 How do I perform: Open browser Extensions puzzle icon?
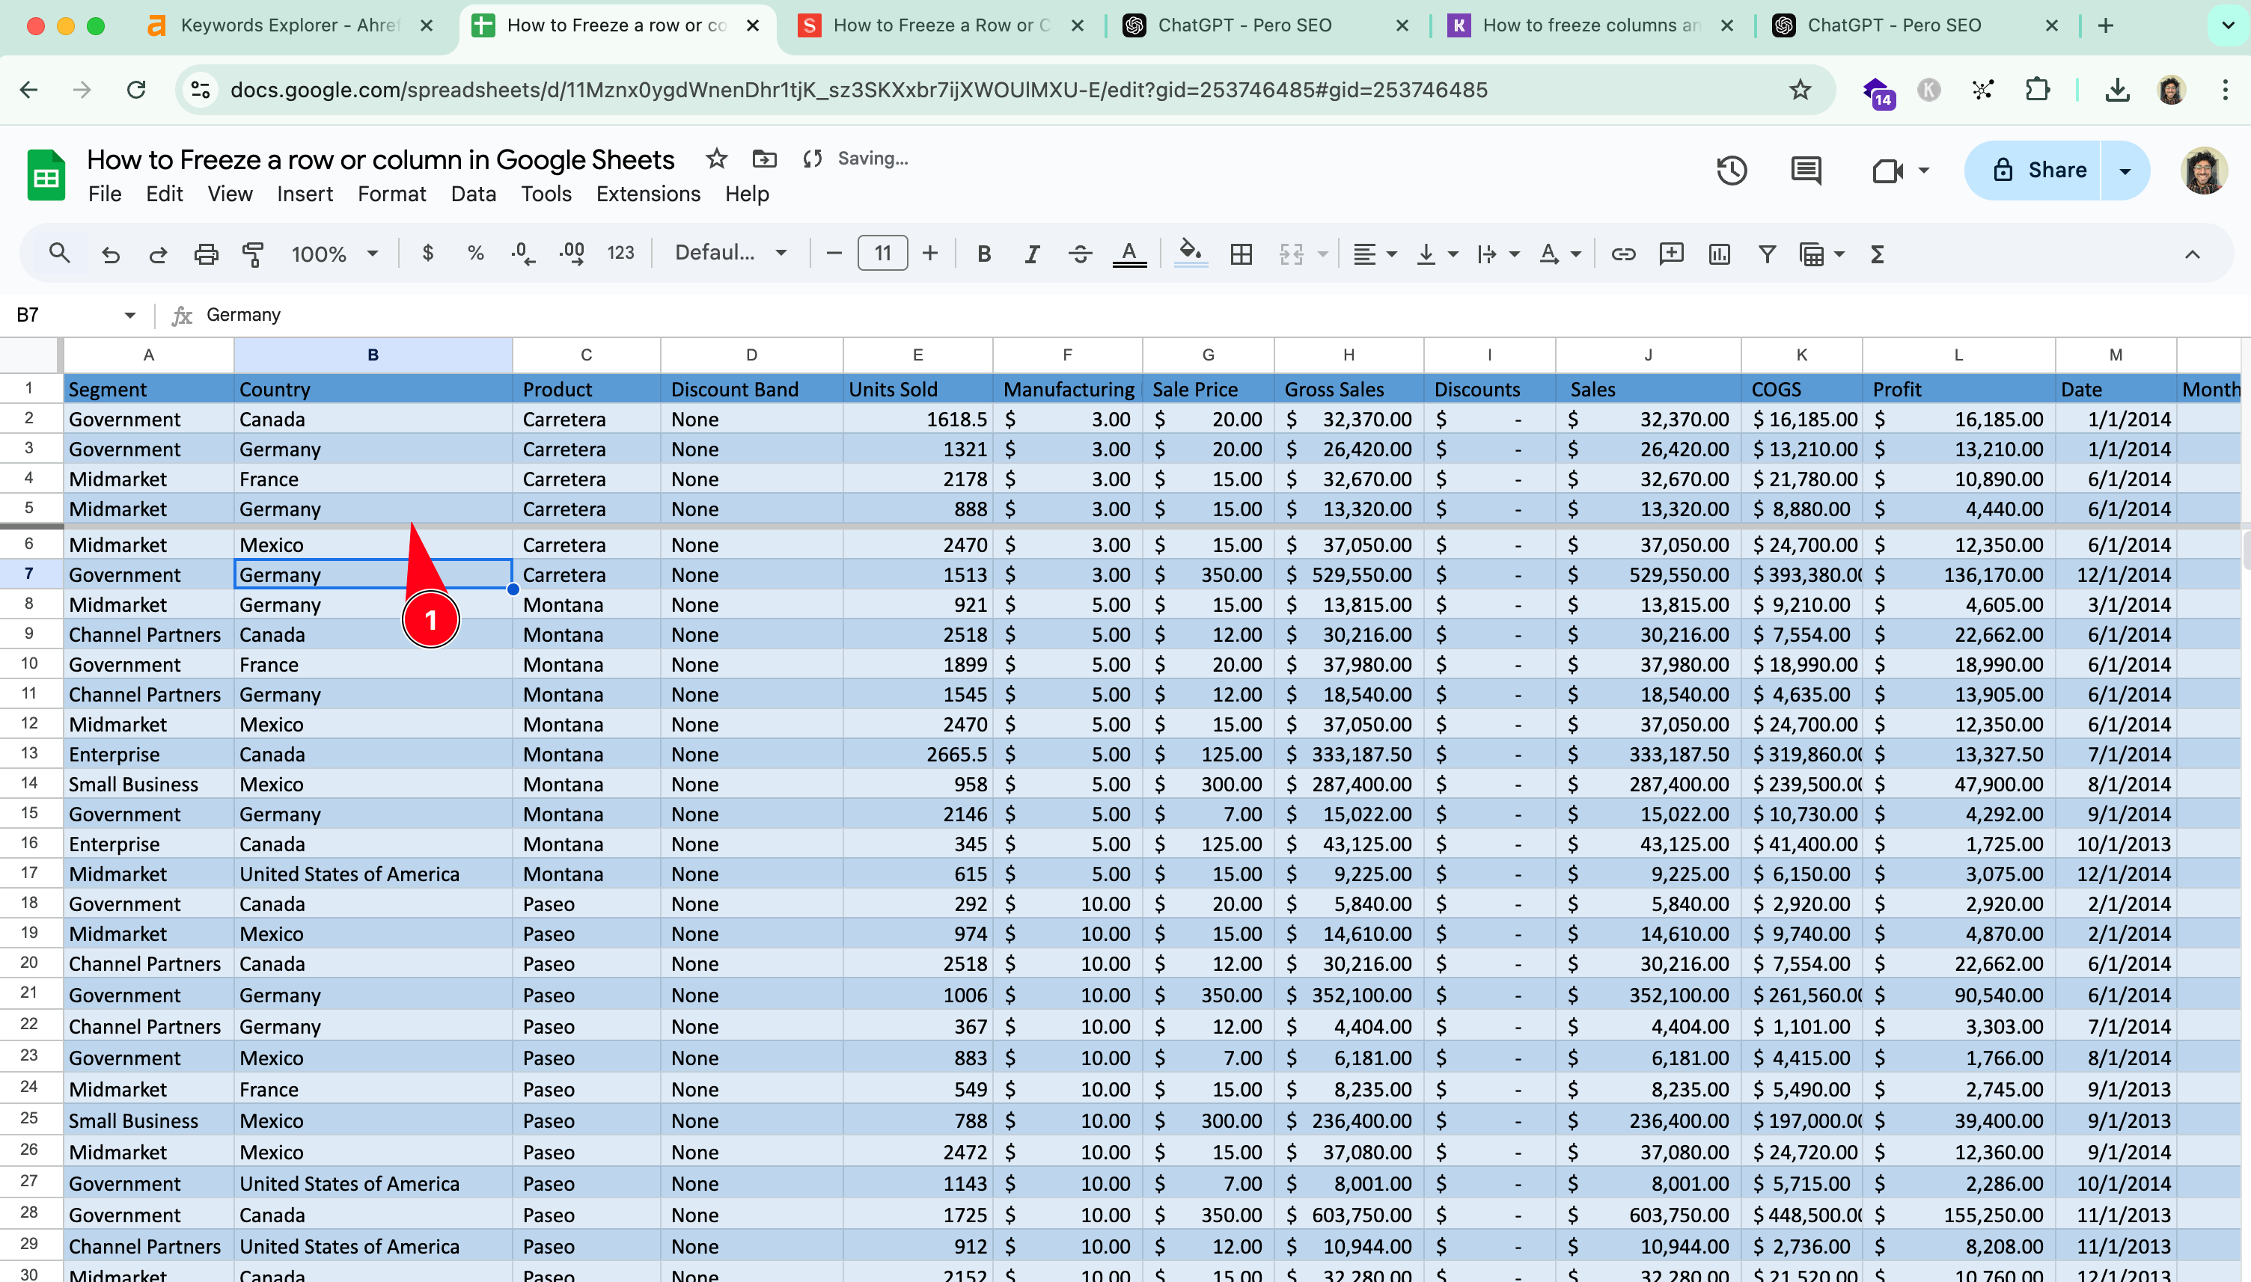tap(2037, 90)
